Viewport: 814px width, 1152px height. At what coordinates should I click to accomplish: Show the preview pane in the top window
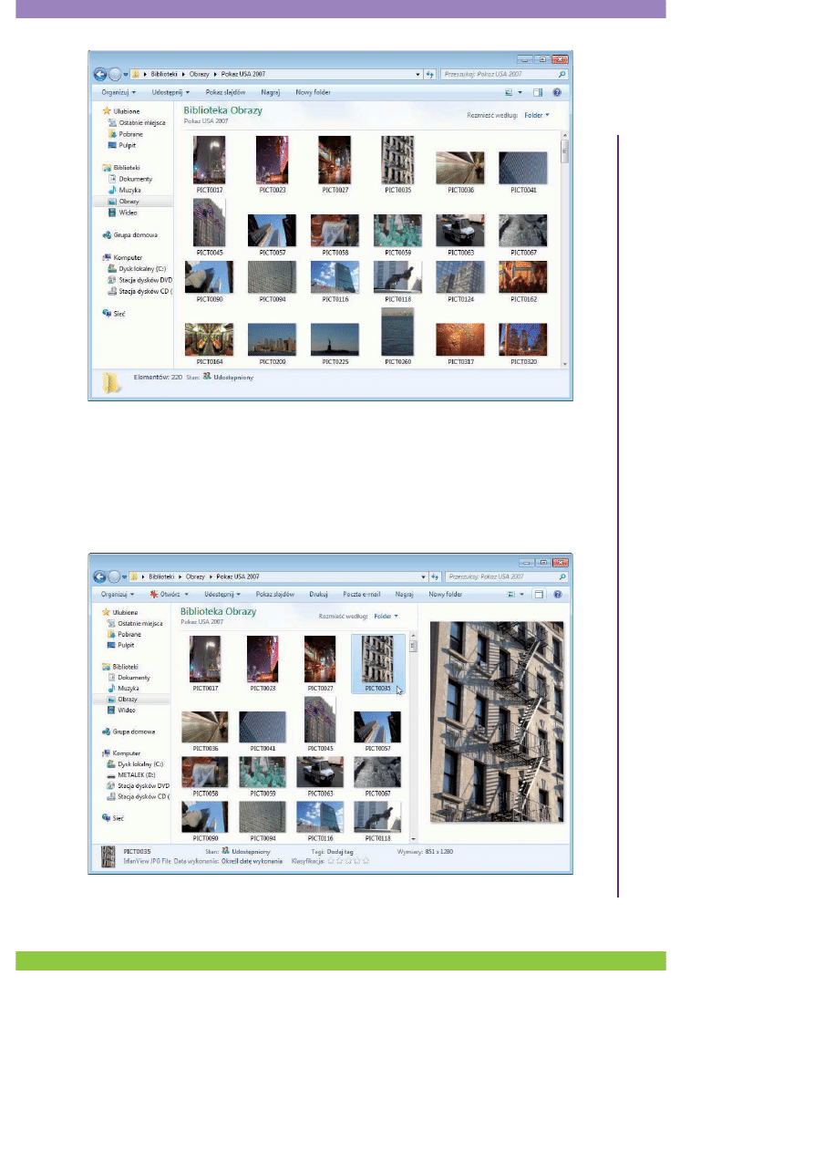[x=538, y=92]
